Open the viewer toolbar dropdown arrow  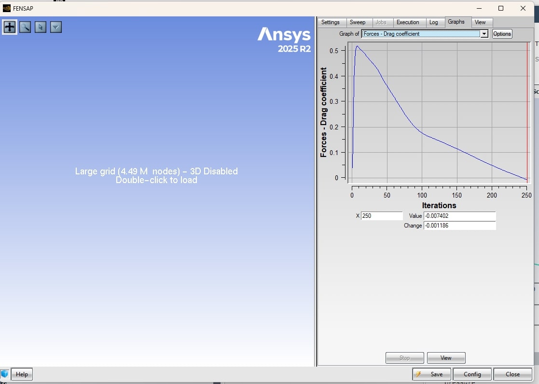point(56,27)
